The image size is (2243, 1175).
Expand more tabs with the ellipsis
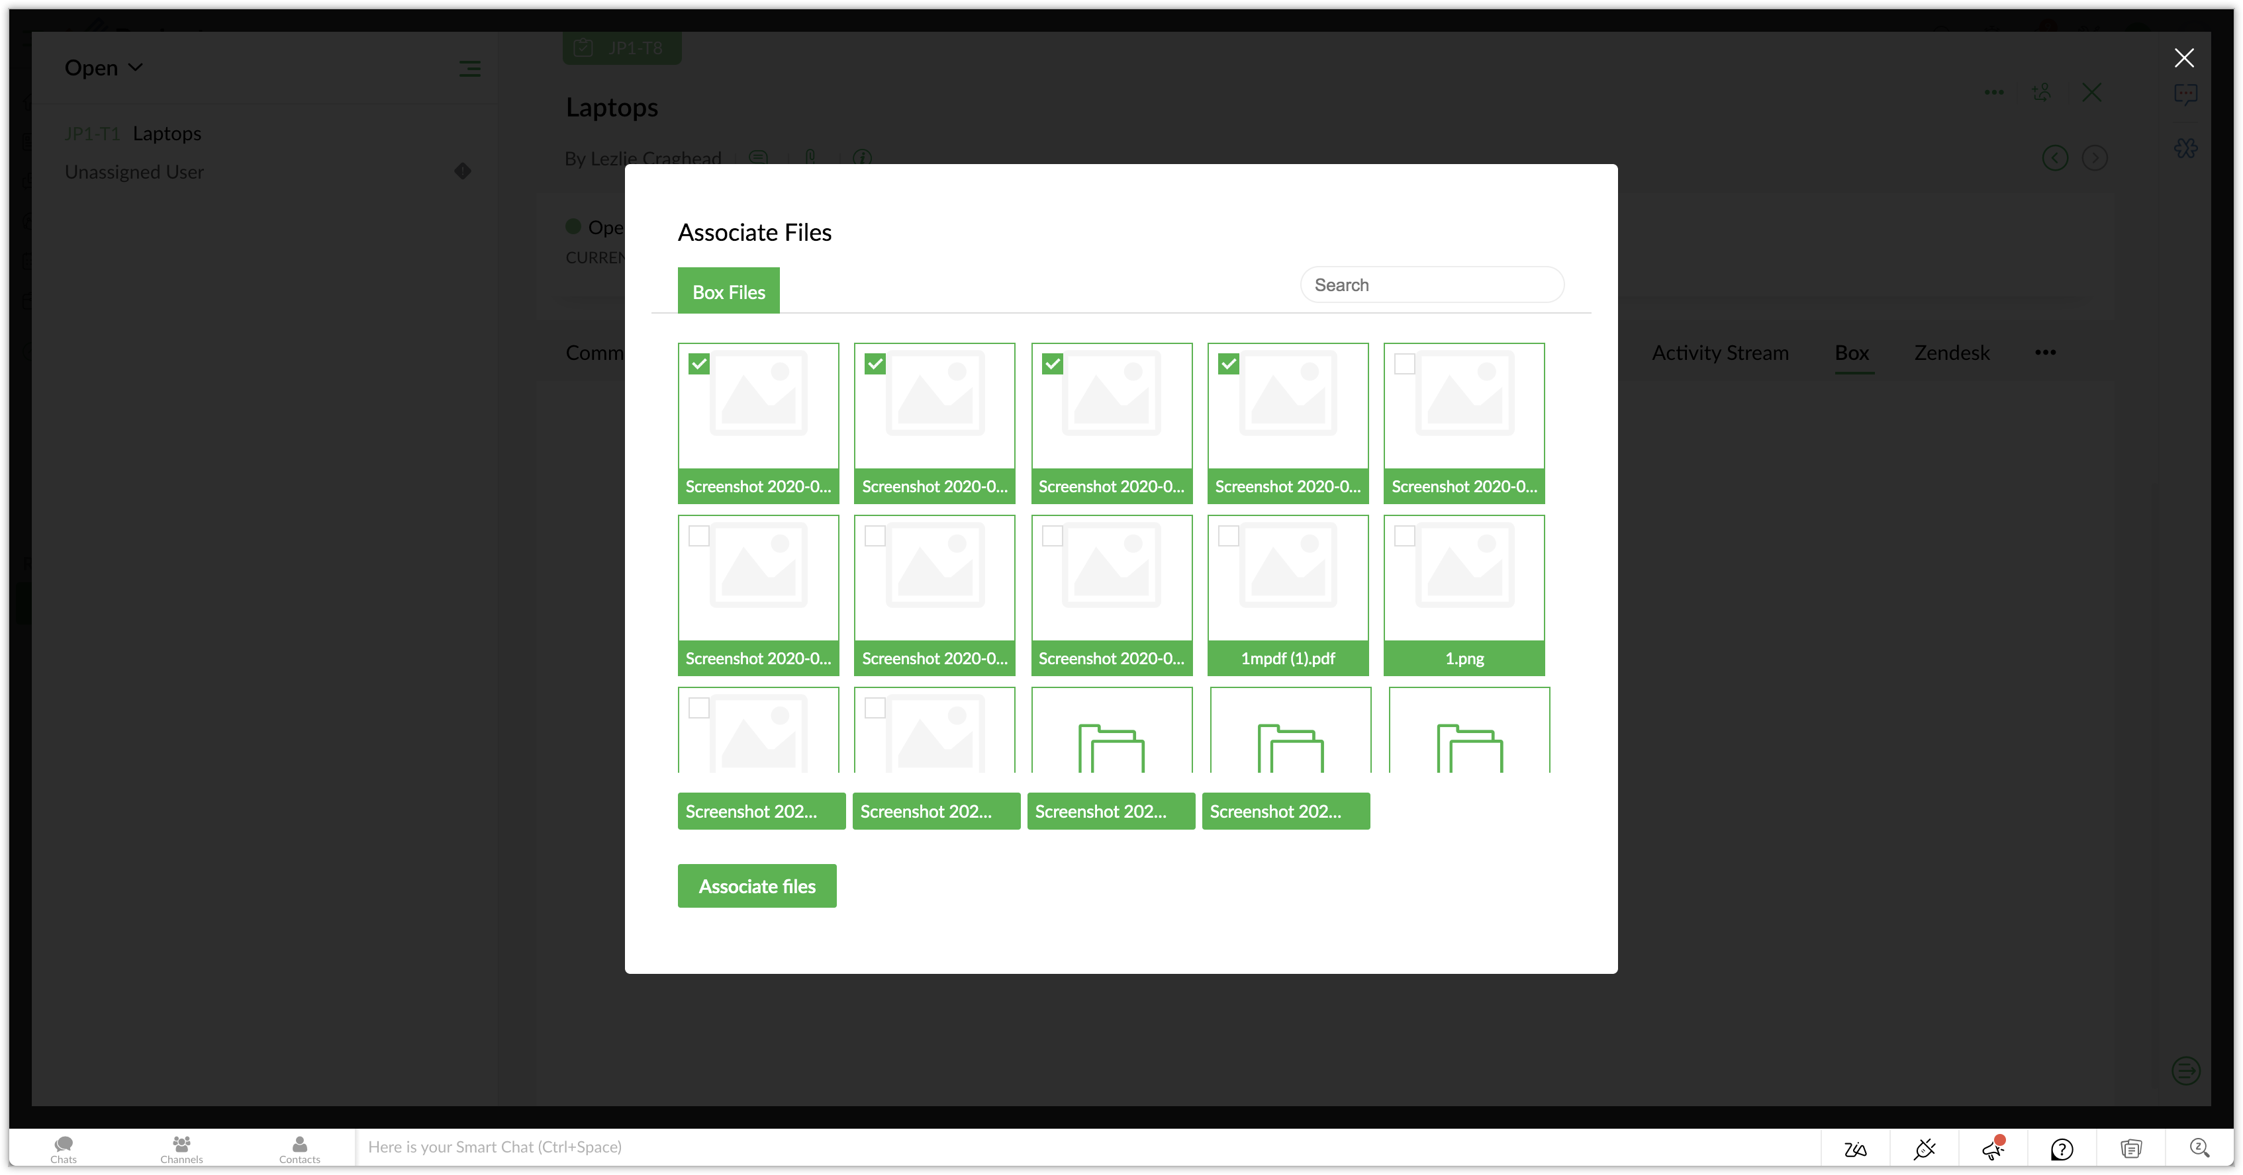[x=2045, y=353]
